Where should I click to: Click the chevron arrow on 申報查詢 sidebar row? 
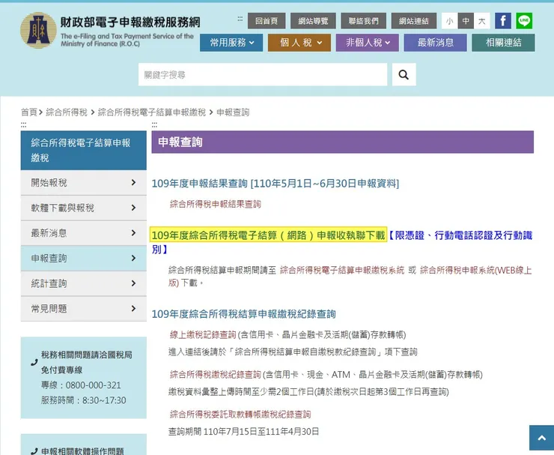133,259
